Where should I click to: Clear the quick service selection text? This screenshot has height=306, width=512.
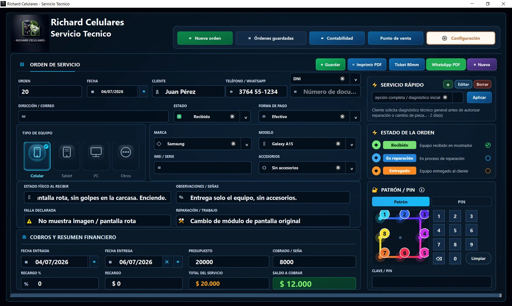(445, 97)
